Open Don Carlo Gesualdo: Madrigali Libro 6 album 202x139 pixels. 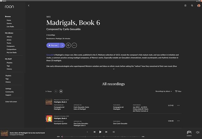click(81, 124)
